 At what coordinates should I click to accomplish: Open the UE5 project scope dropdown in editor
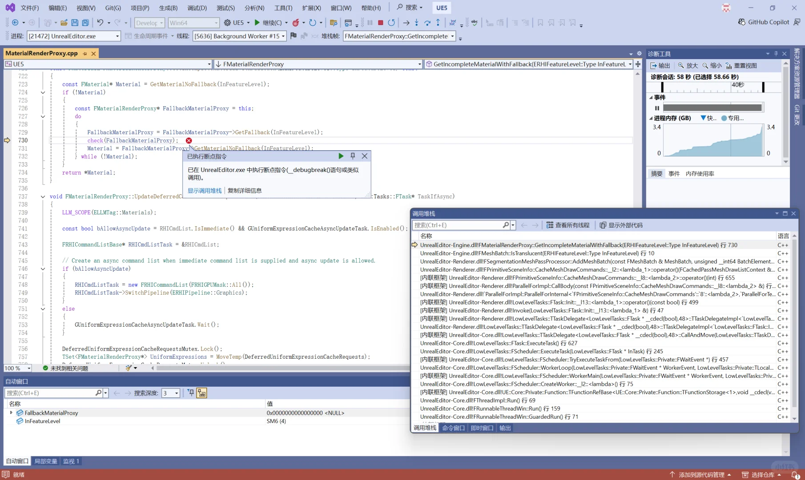[108, 64]
